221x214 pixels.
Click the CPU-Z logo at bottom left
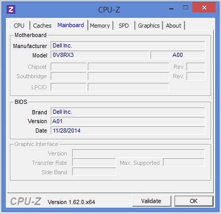pos(26,201)
